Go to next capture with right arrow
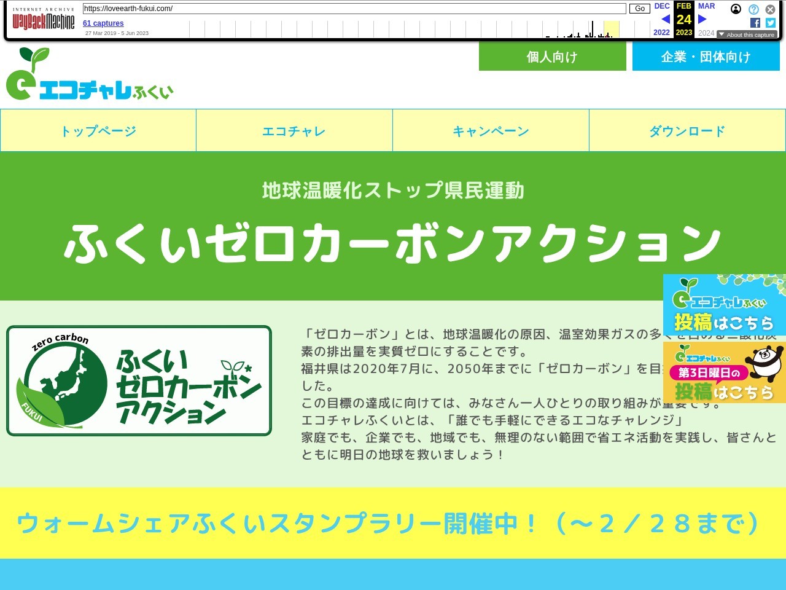This screenshot has width=786, height=590. 702,19
